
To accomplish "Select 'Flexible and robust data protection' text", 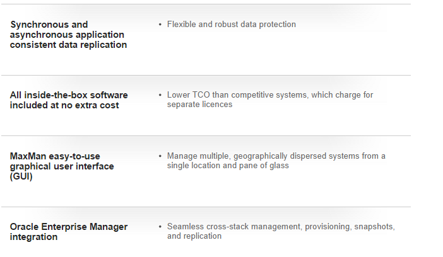I will (x=232, y=25).
